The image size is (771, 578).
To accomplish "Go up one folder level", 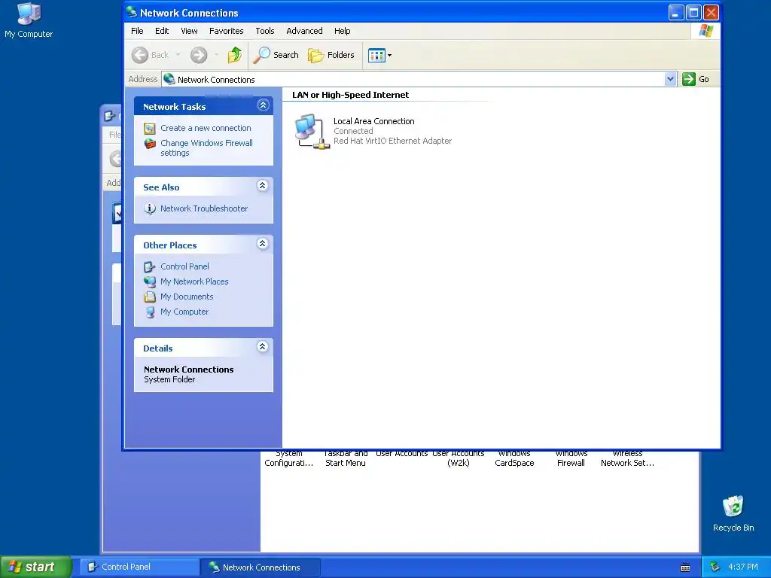I will [235, 55].
